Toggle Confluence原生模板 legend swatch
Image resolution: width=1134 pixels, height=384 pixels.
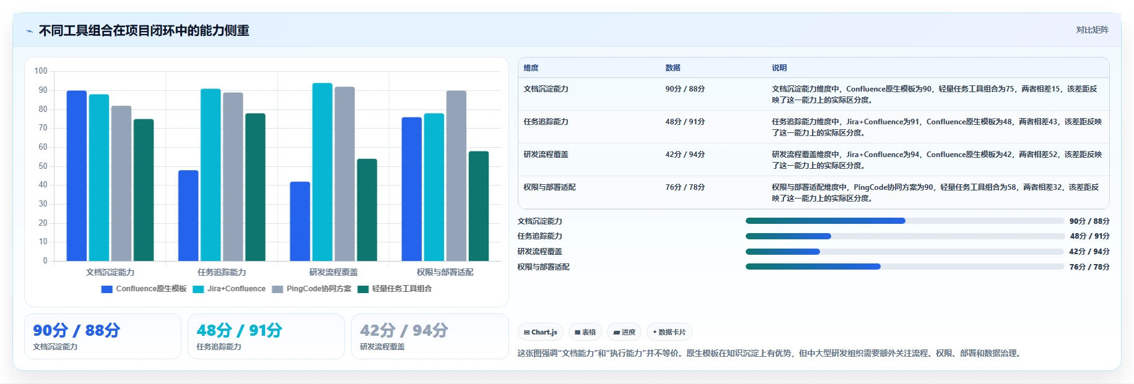(107, 289)
